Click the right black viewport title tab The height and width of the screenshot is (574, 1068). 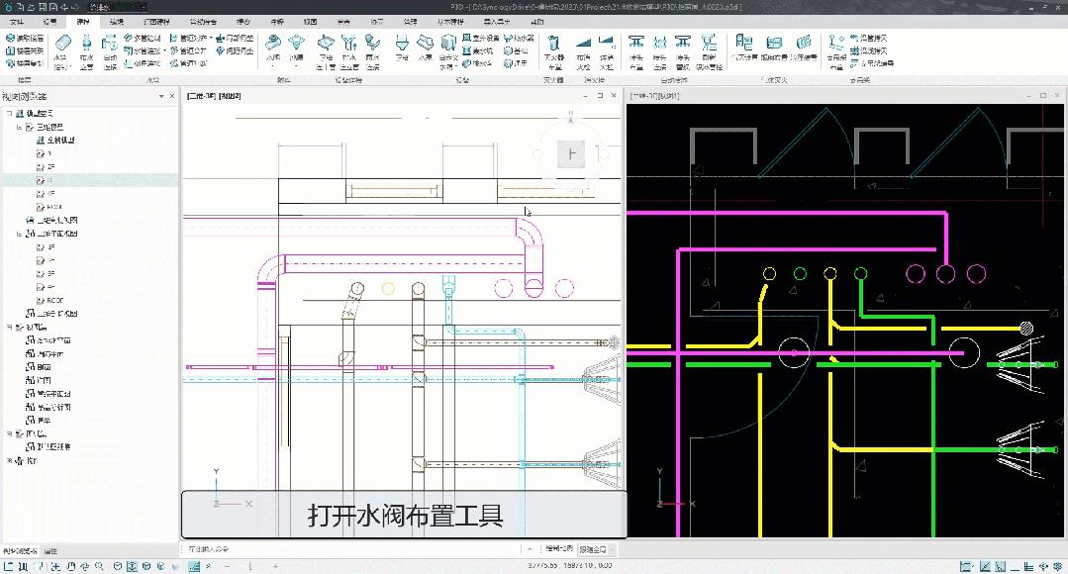coord(654,96)
